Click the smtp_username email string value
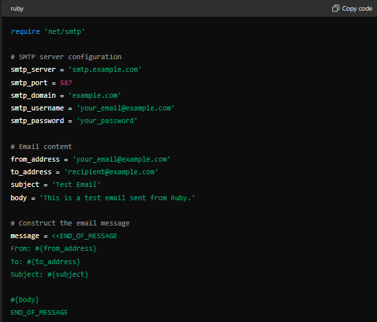The height and width of the screenshot is (322, 377). tap(125, 108)
